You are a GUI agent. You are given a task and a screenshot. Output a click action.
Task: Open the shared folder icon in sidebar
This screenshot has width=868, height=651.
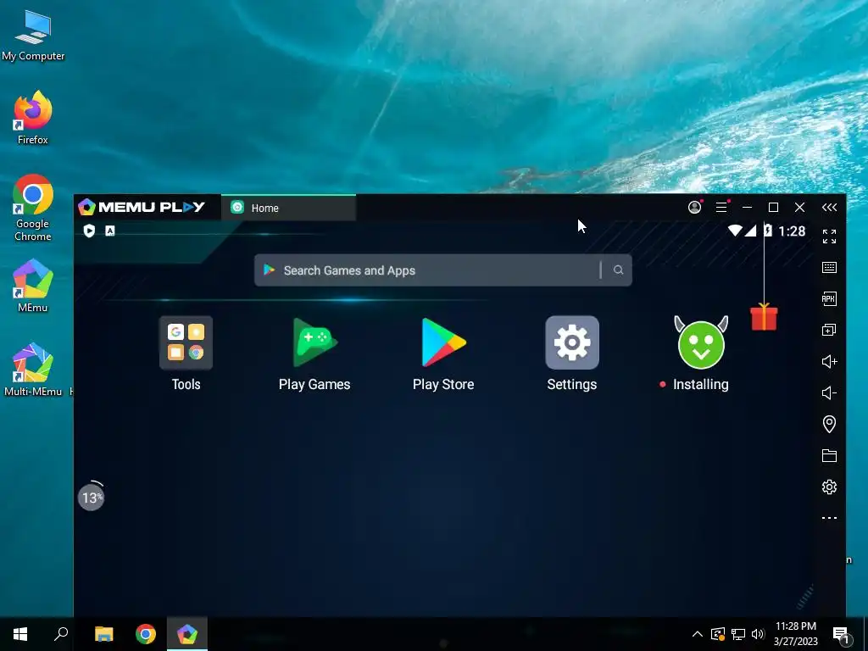pos(829,455)
